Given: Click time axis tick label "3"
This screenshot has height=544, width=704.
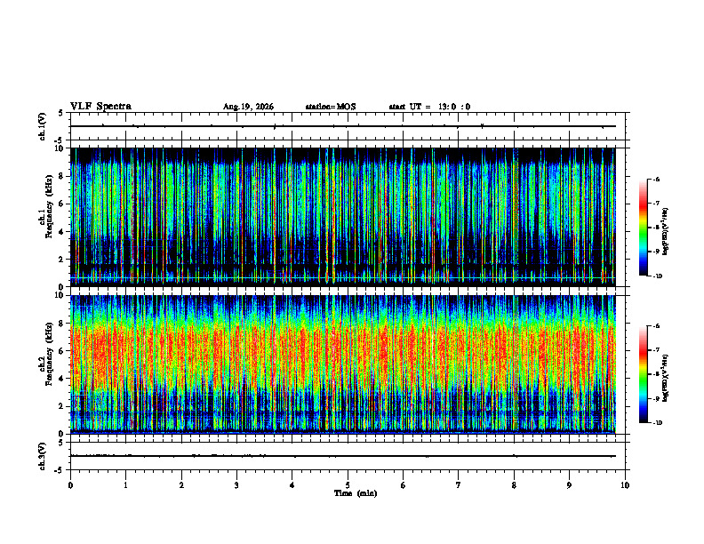Looking at the screenshot, I should (x=236, y=485).
